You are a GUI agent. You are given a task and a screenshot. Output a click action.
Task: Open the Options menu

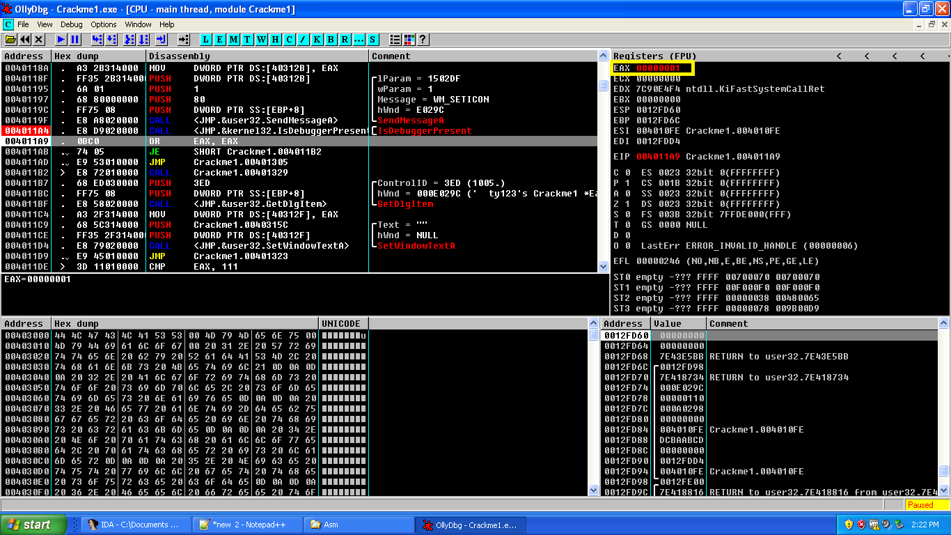(104, 24)
